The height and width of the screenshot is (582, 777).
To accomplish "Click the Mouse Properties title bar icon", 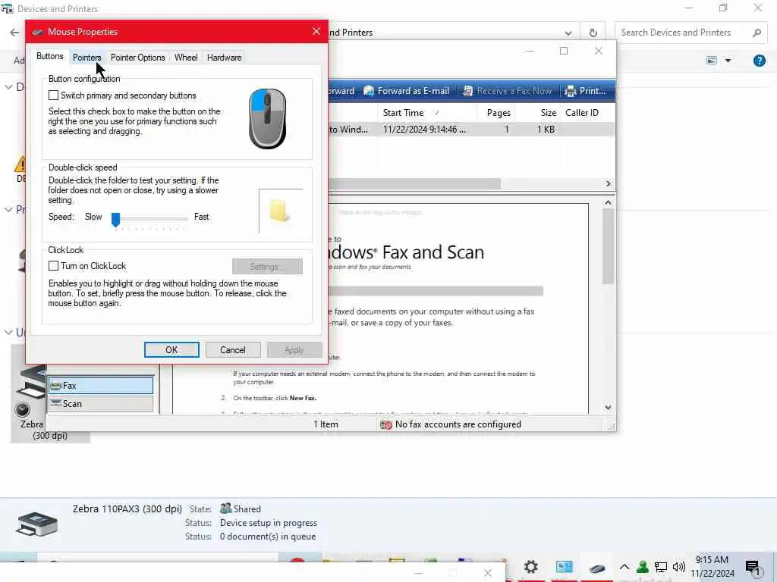I will 37,32.
